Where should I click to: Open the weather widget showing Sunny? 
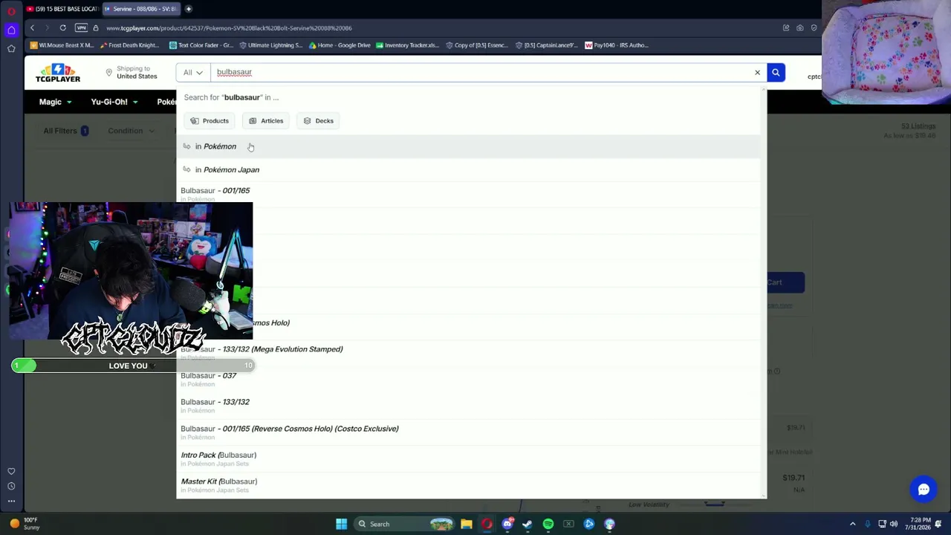(25, 524)
